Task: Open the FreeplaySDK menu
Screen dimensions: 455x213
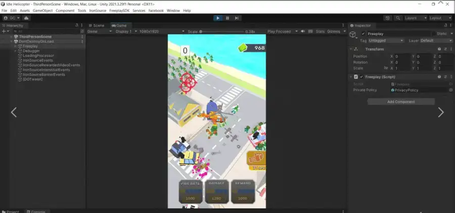Action: click(120, 11)
